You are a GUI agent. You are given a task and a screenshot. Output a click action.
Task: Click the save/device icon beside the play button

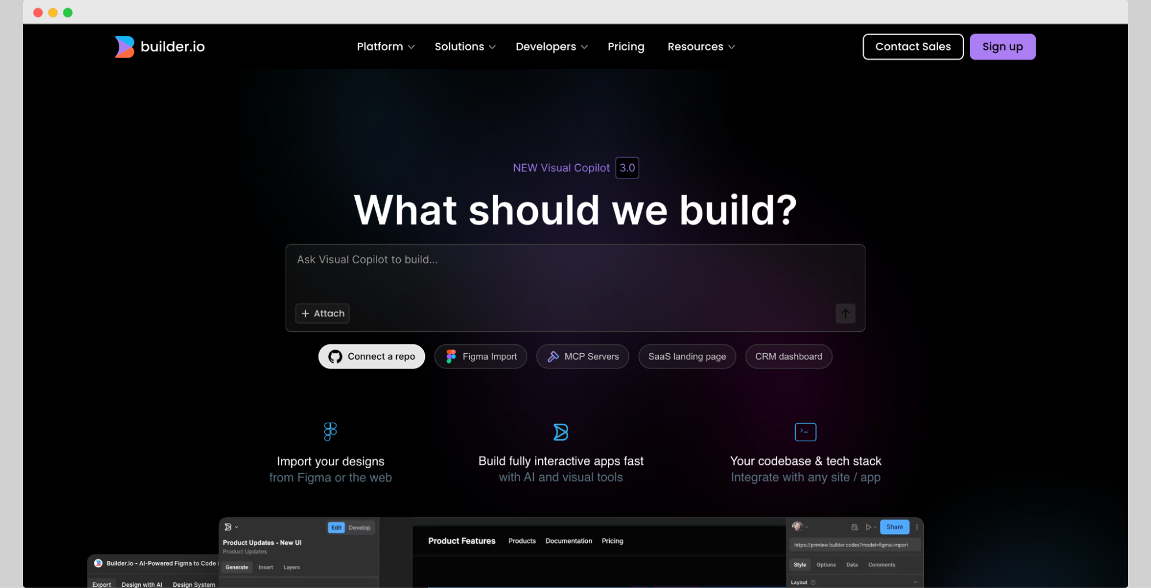(x=854, y=527)
